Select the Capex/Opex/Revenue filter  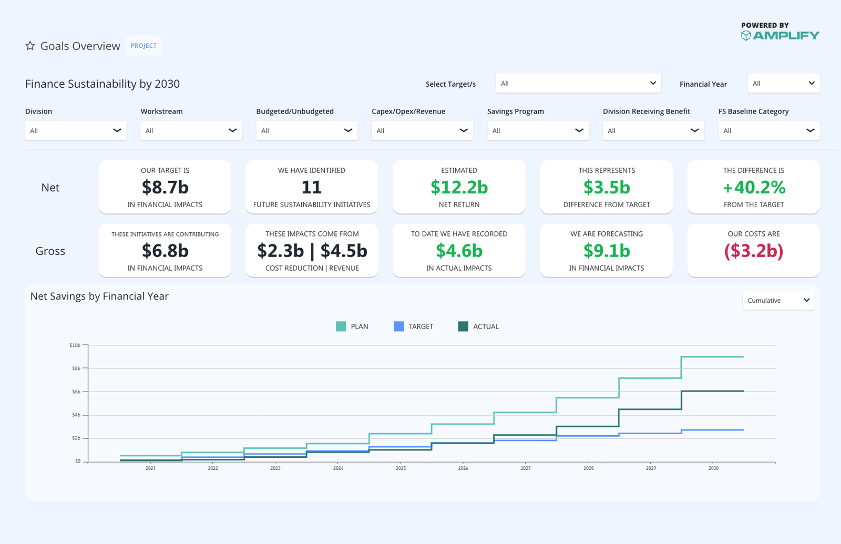pos(422,130)
